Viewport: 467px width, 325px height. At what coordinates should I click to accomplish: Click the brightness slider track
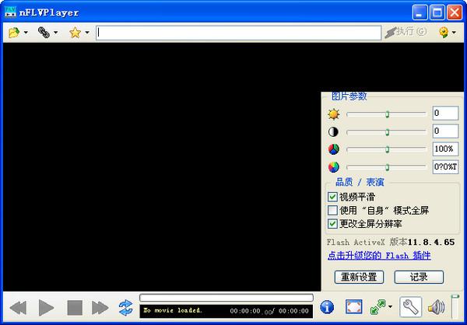click(x=386, y=114)
